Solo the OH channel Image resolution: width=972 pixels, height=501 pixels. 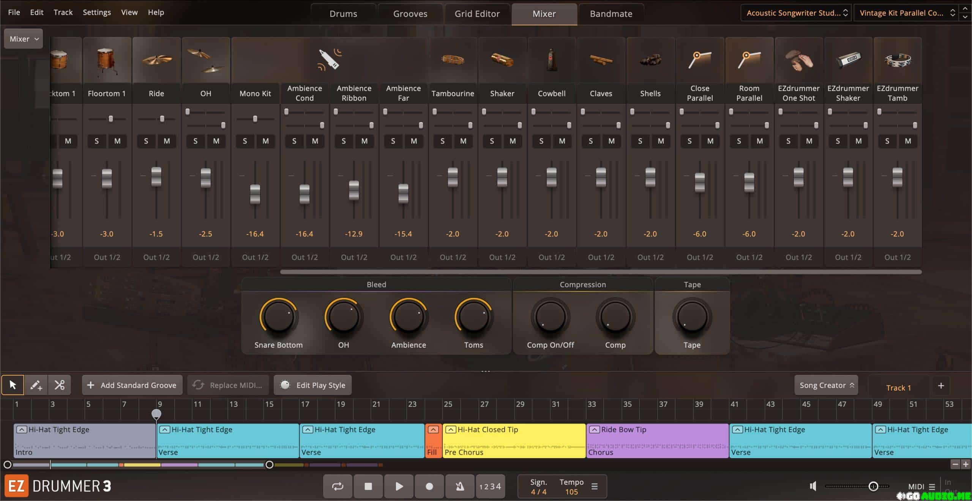[195, 141]
